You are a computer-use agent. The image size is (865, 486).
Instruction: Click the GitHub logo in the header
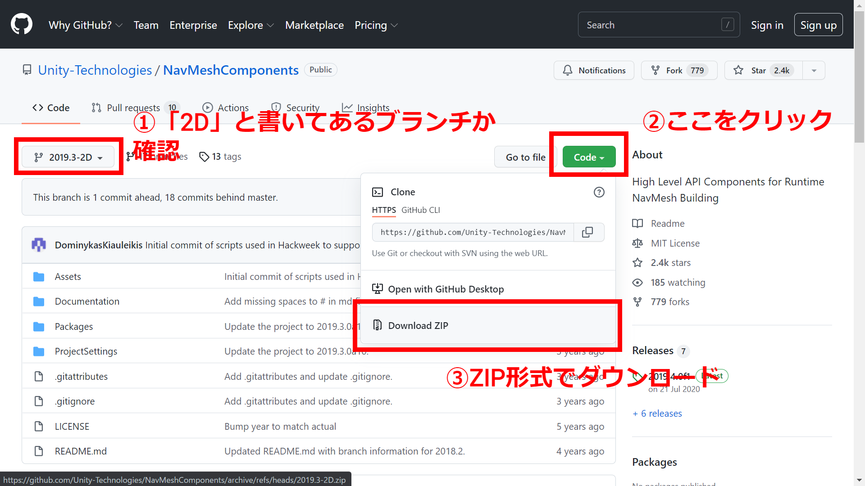[x=21, y=24]
